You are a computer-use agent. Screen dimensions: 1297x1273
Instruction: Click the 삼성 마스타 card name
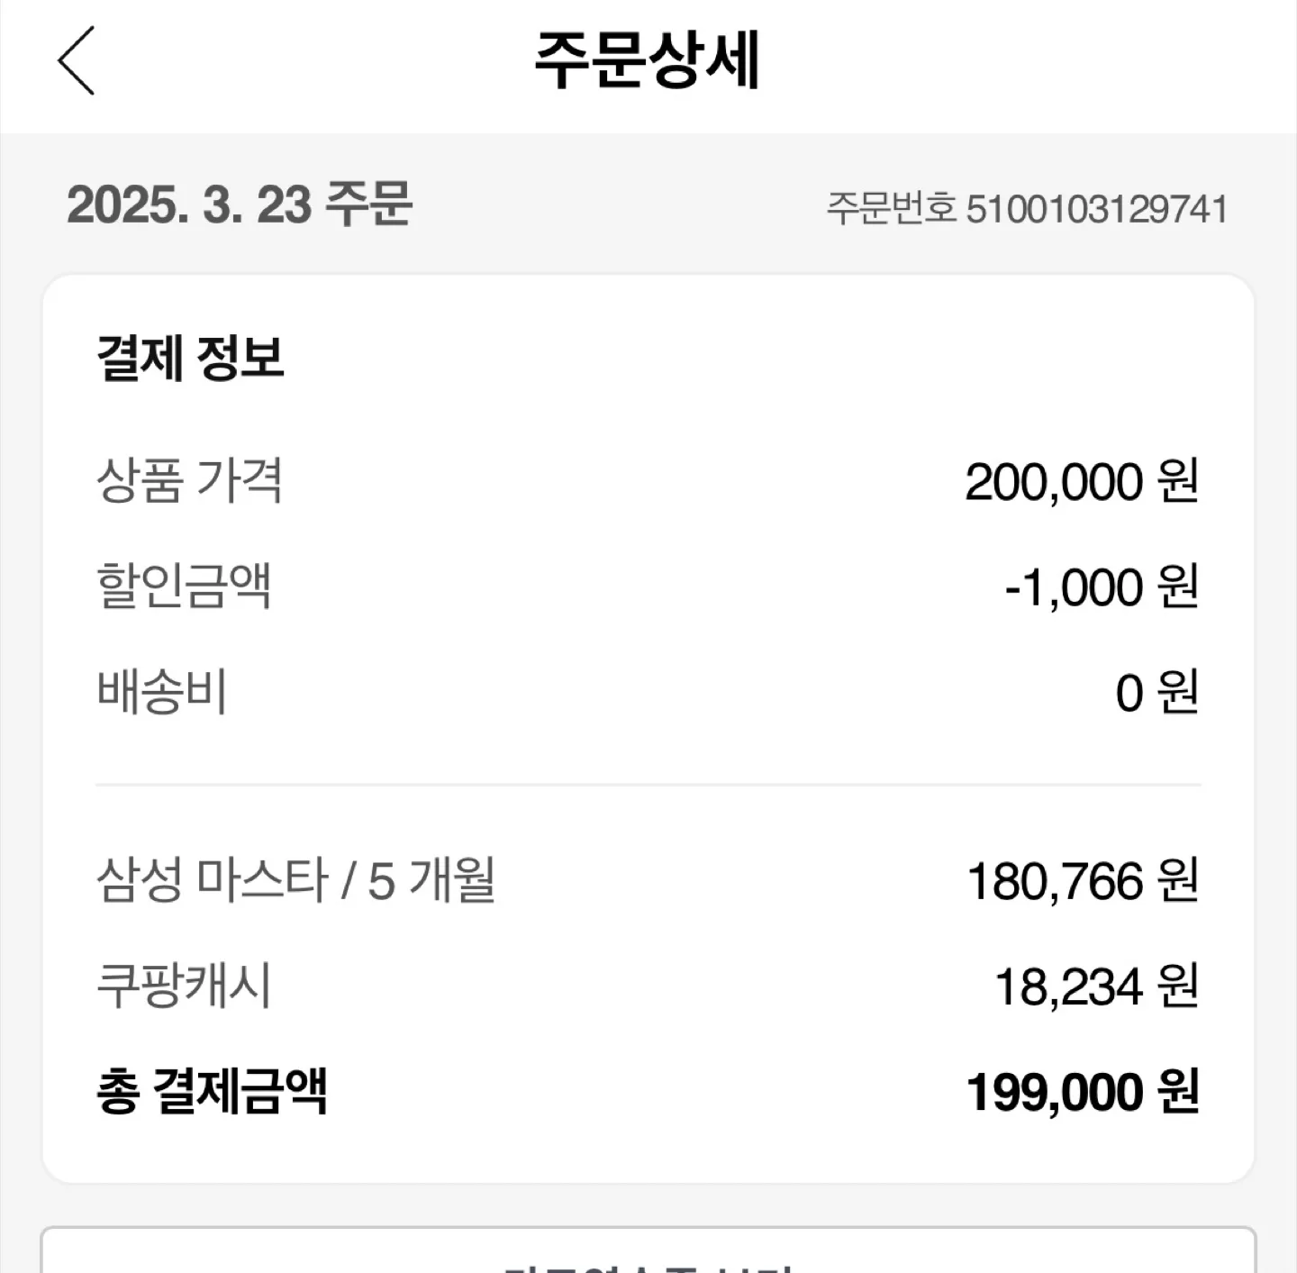pyautogui.click(x=213, y=880)
